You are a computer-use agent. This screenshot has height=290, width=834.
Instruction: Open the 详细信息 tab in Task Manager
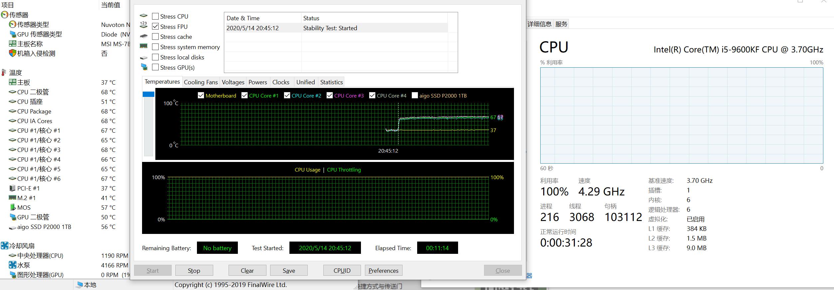pyautogui.click(x=540, y=24)
